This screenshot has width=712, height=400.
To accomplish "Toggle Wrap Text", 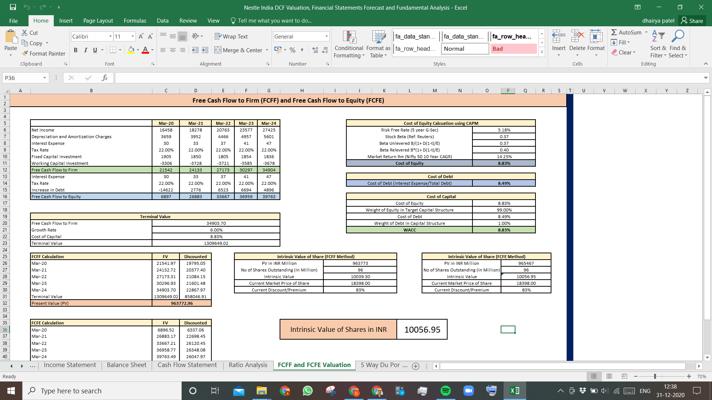I will tap(231, 36).
